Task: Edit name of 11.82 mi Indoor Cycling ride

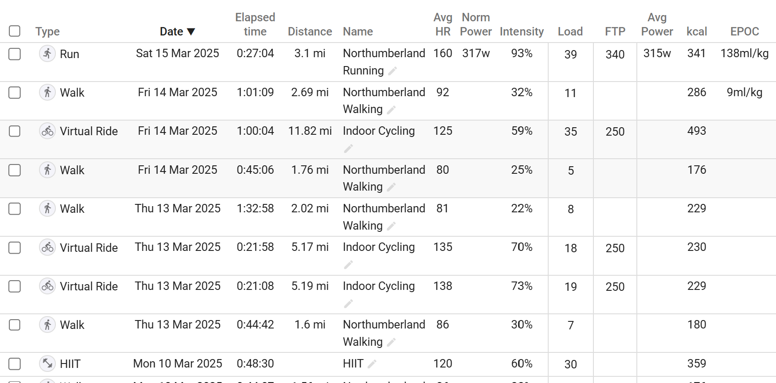Action: coord(348,149)
